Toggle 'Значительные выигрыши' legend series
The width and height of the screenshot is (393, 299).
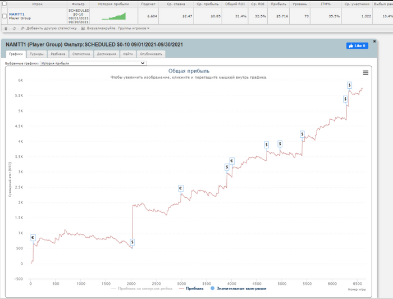pos(239,288)
